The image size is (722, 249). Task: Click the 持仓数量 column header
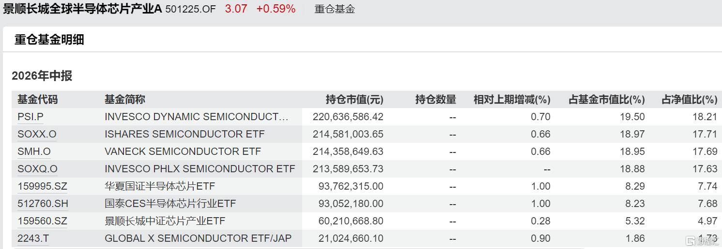(436, 100)
